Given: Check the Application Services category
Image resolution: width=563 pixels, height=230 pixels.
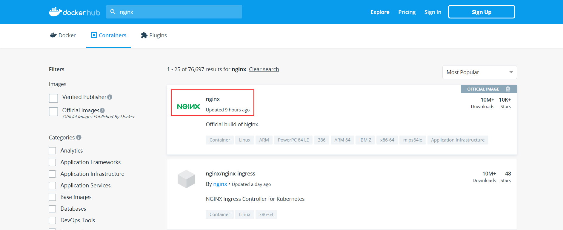Looking at the screenshot, I should pos(53,186).
